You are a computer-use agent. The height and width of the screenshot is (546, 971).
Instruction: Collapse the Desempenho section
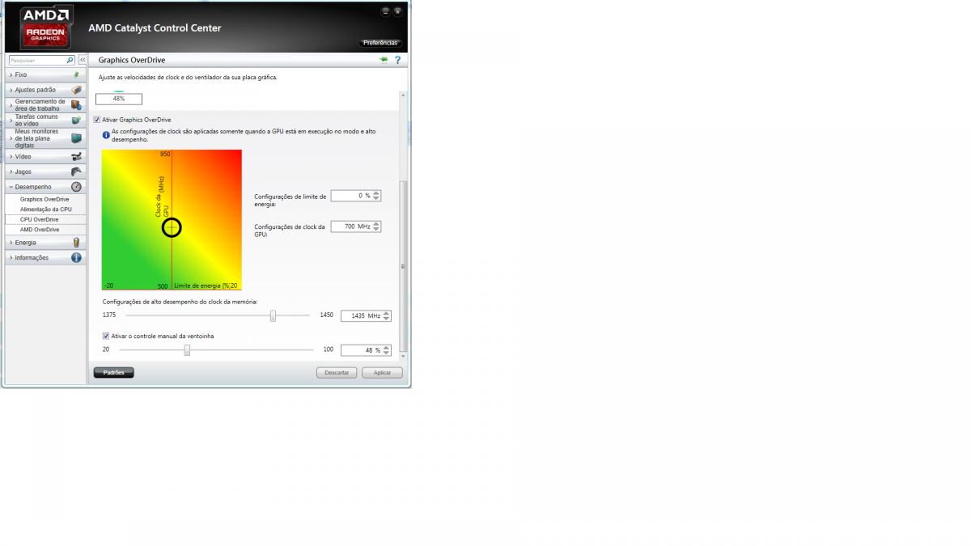(x=45, y=187)
